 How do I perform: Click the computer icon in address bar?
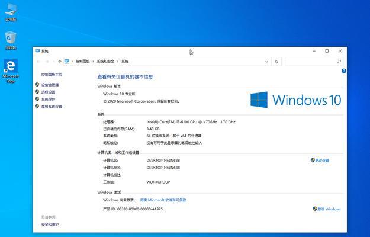point(67,62)
